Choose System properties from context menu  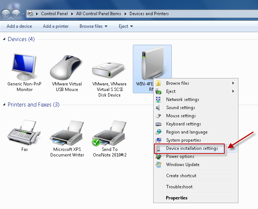pos(196,140)
